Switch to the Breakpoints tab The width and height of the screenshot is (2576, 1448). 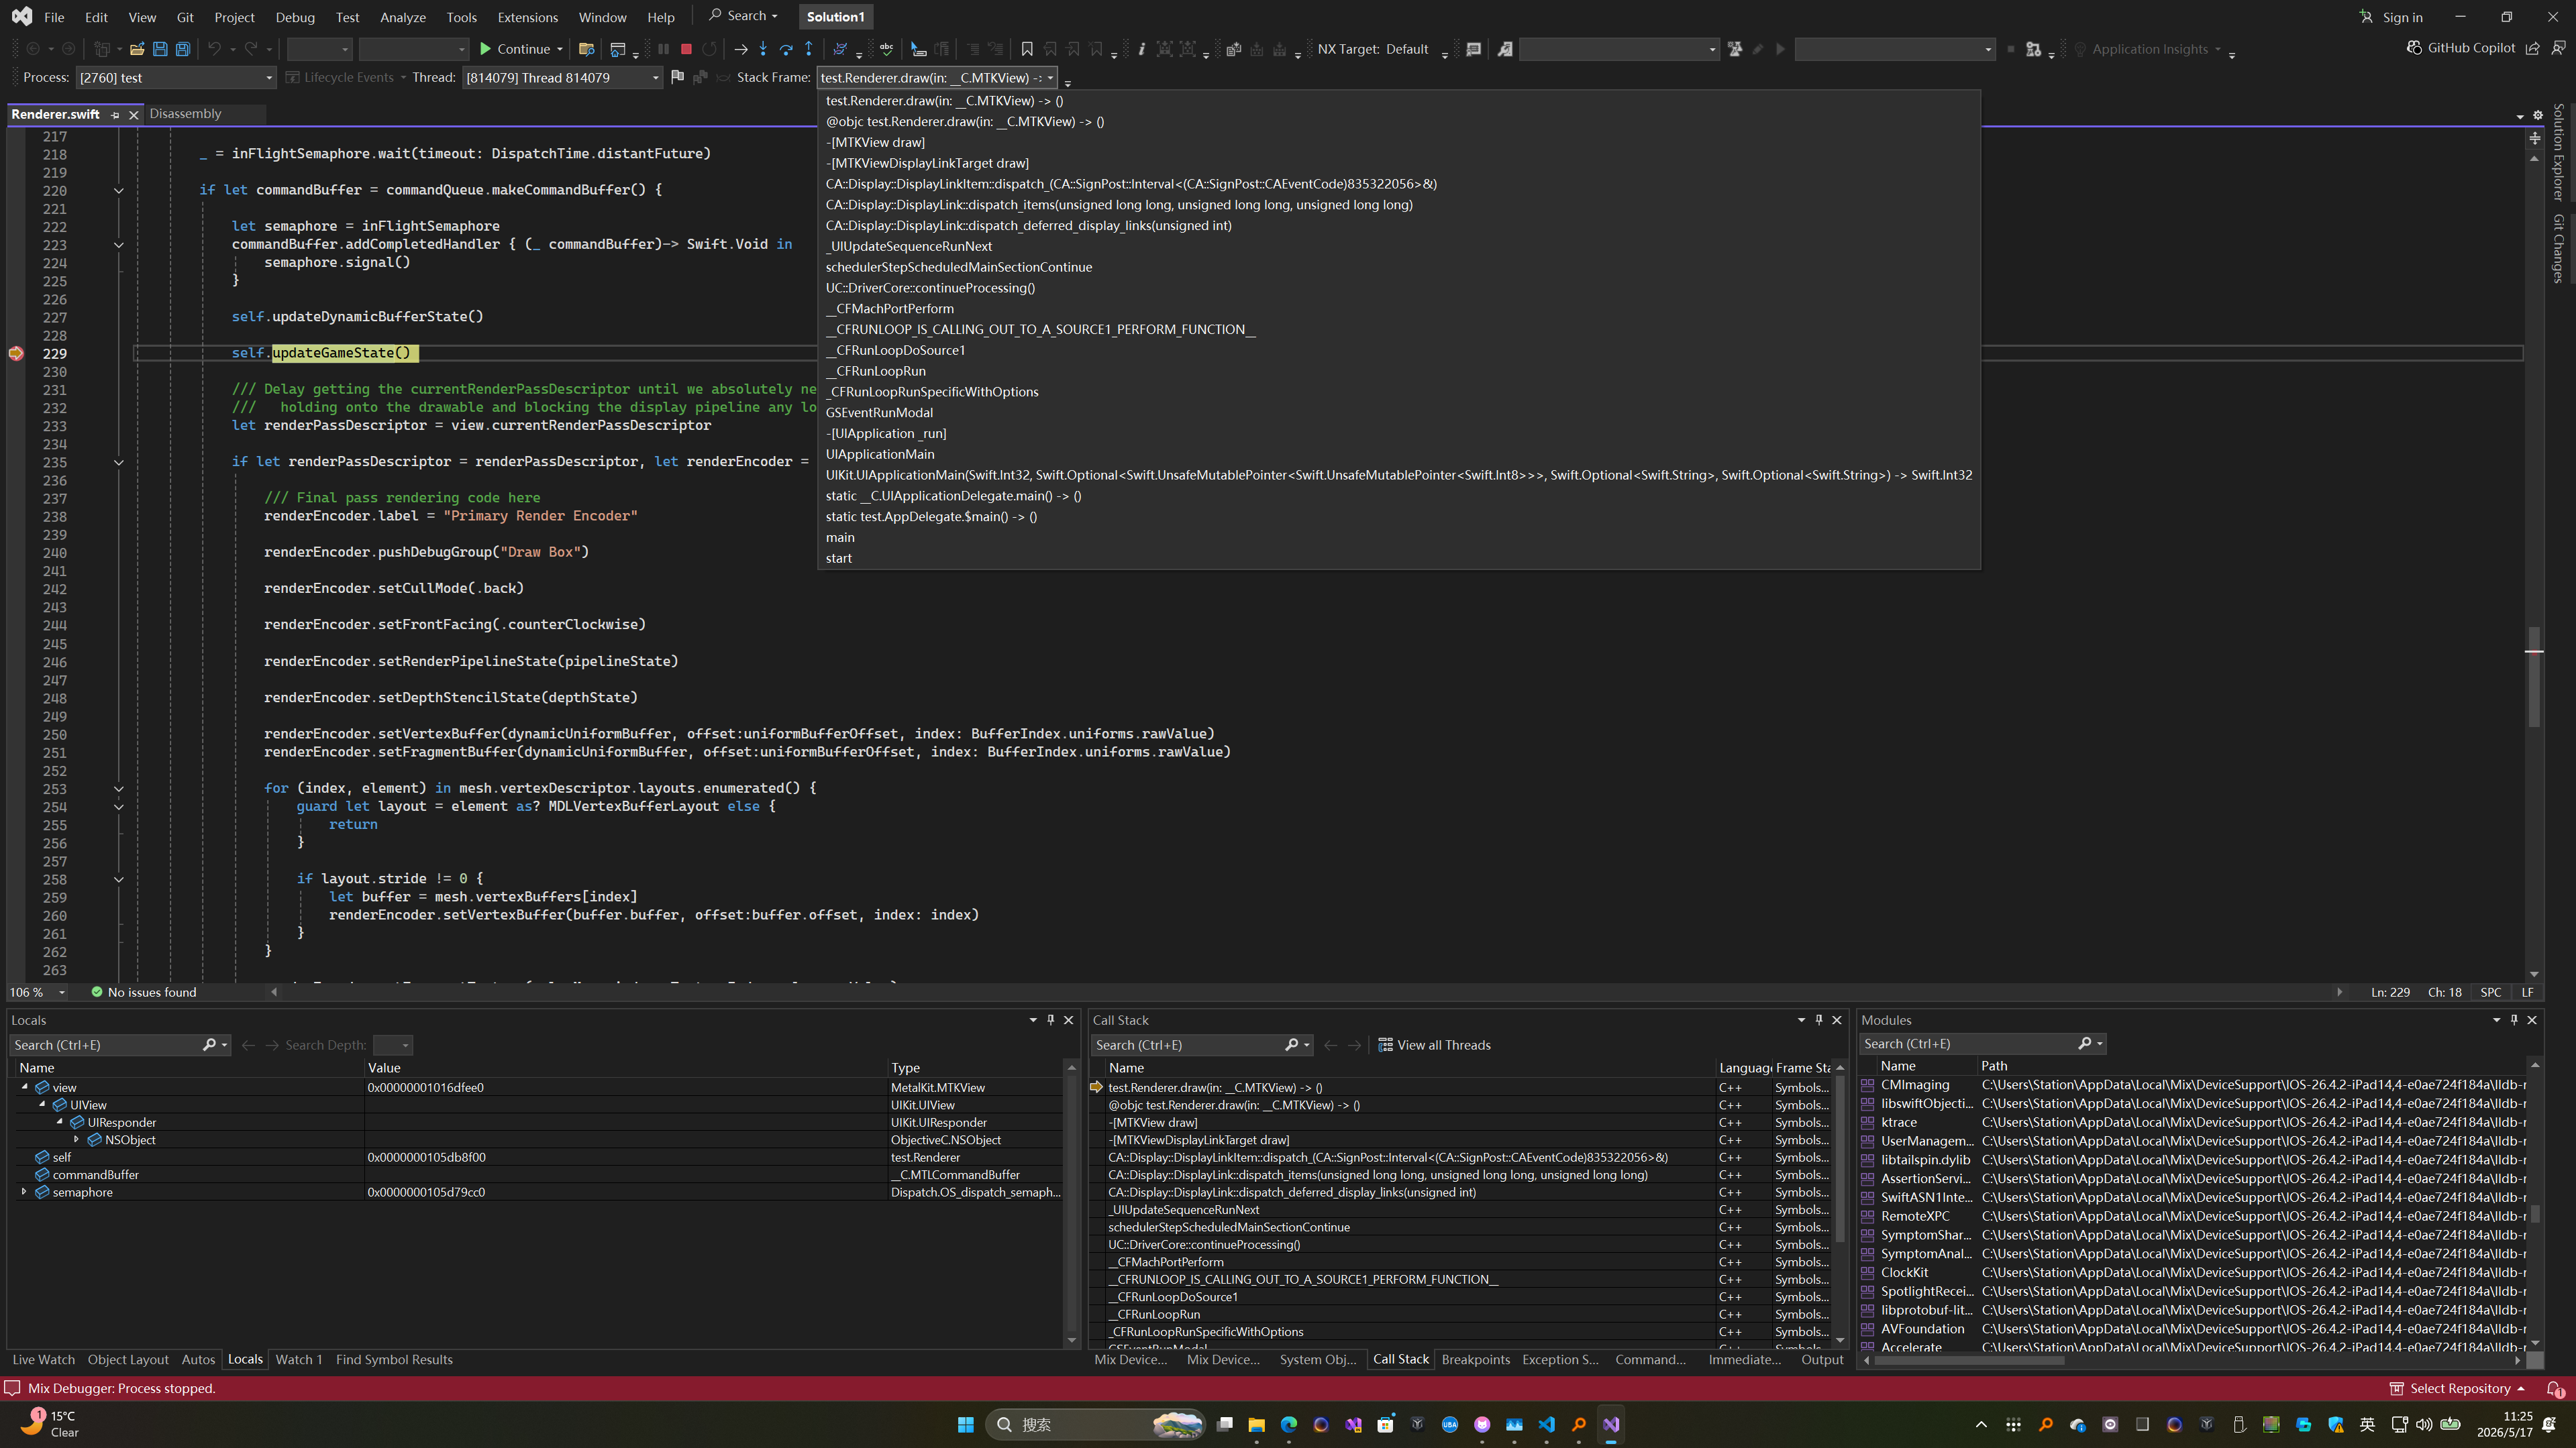point(1475,1359)
